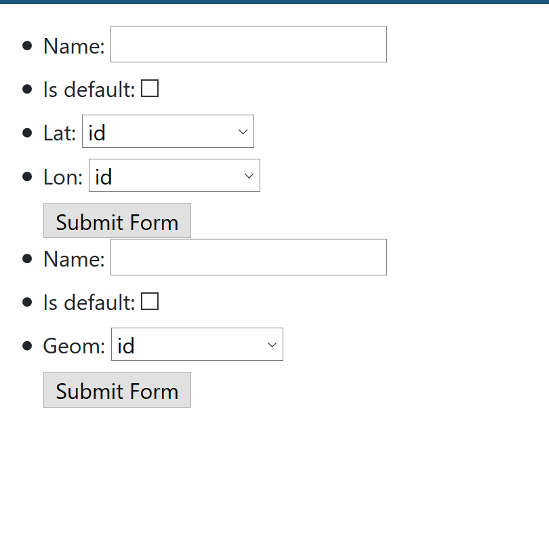The width and height of the screenshot is (549, 544).
Task: Click the "Name:" label in the Lat/Lon form
Action: [x=74, y=46]
